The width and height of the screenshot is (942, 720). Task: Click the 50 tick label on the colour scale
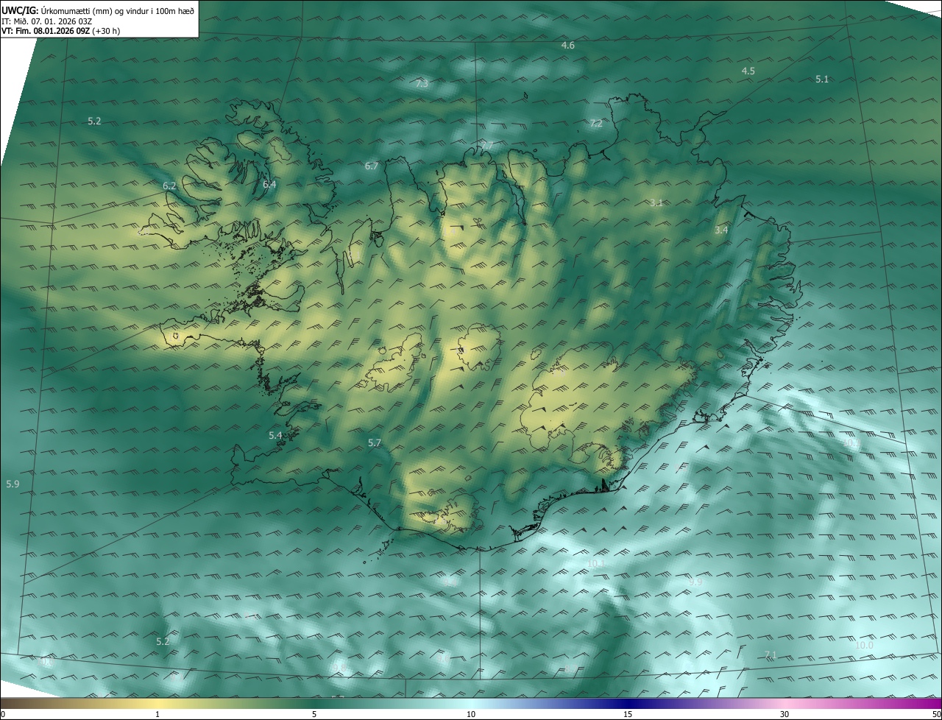tap(936, 715)
